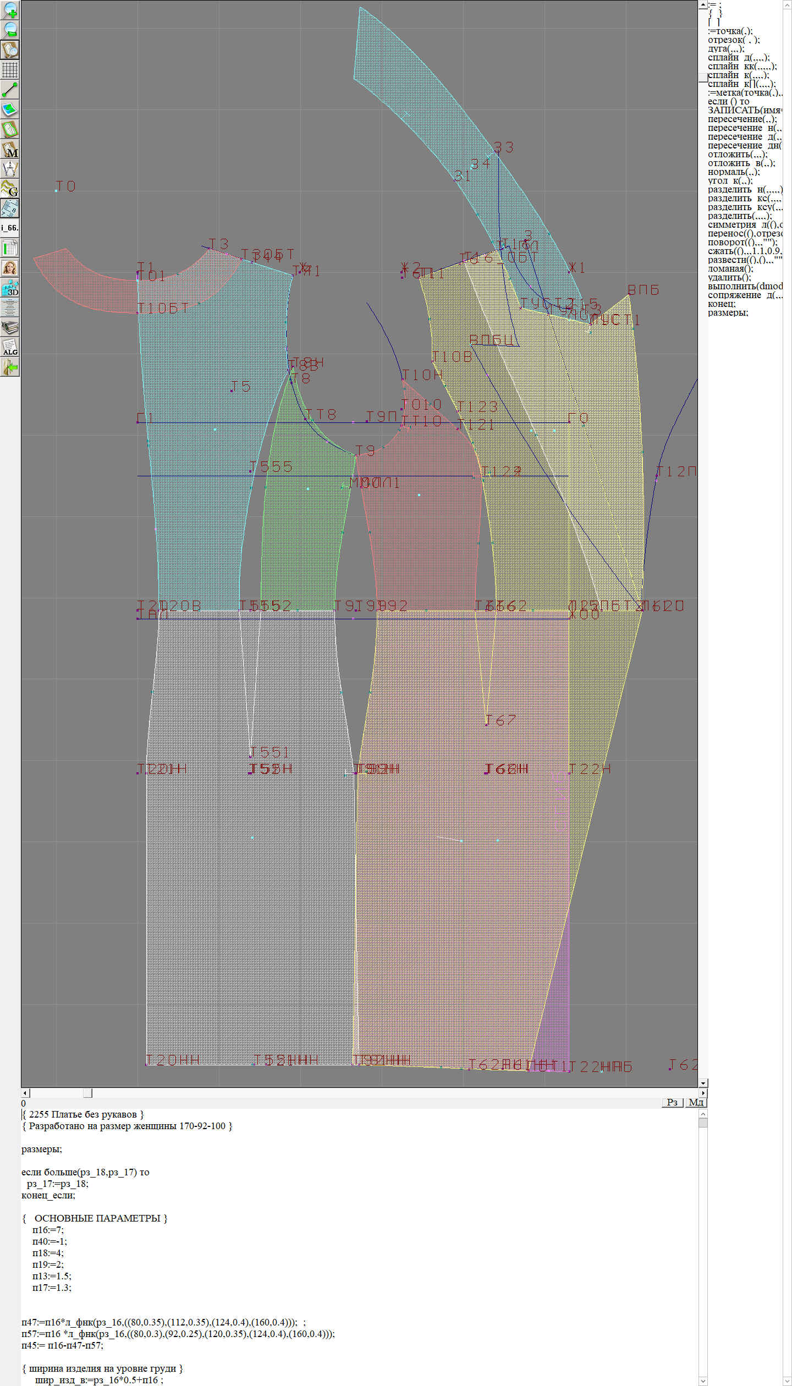The image size is (792, 1386).
Task: Click the canvas horizontal scrollbar thumb
Action: (87, 1093)
